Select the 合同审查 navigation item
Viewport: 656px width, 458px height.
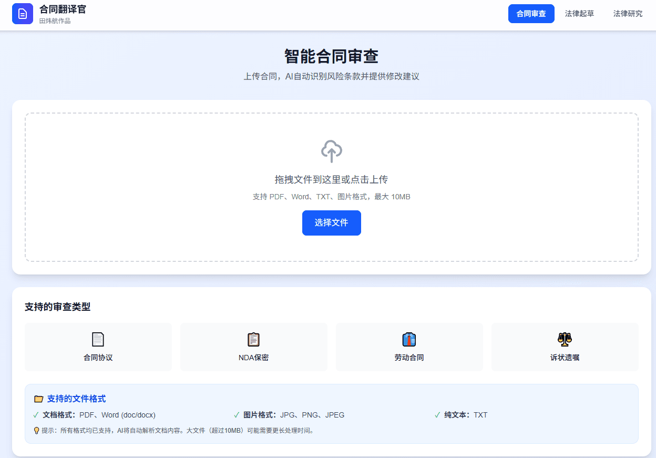(531, 14)
